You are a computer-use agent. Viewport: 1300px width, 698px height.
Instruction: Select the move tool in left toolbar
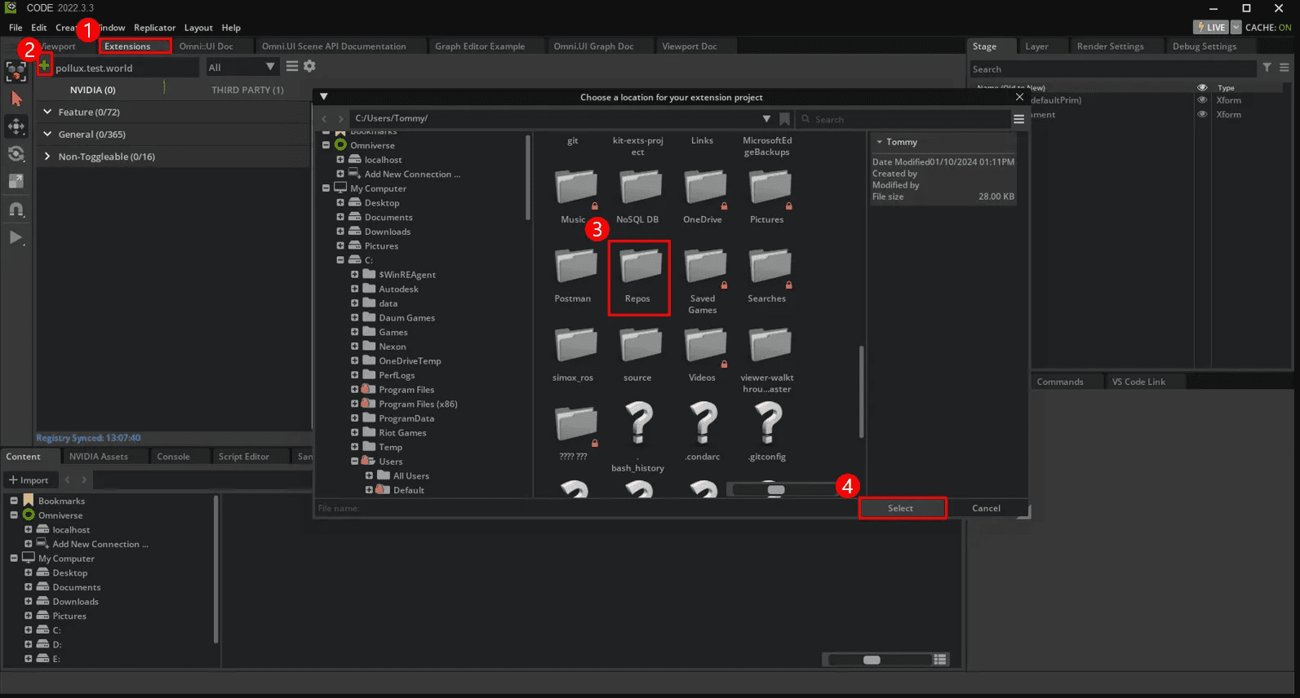16,126
